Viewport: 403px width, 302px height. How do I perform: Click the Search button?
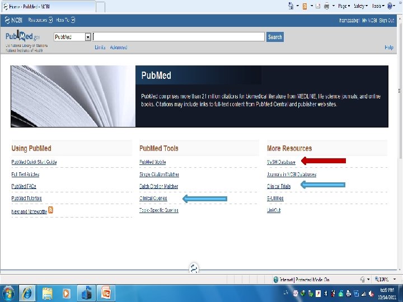pos(275,37)
